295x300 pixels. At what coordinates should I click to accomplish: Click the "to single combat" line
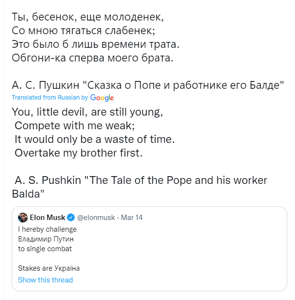pyautogui.click(x=45, y=249)
